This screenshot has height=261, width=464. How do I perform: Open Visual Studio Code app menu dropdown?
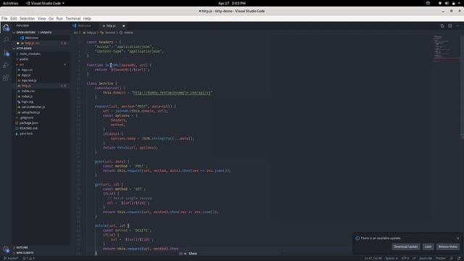(x=45, y=3)
